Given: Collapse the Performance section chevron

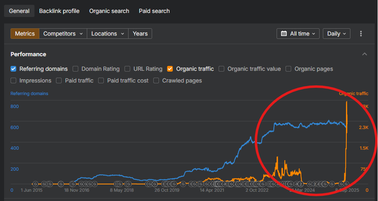Looking at the screenshot, I should [365, 54].
